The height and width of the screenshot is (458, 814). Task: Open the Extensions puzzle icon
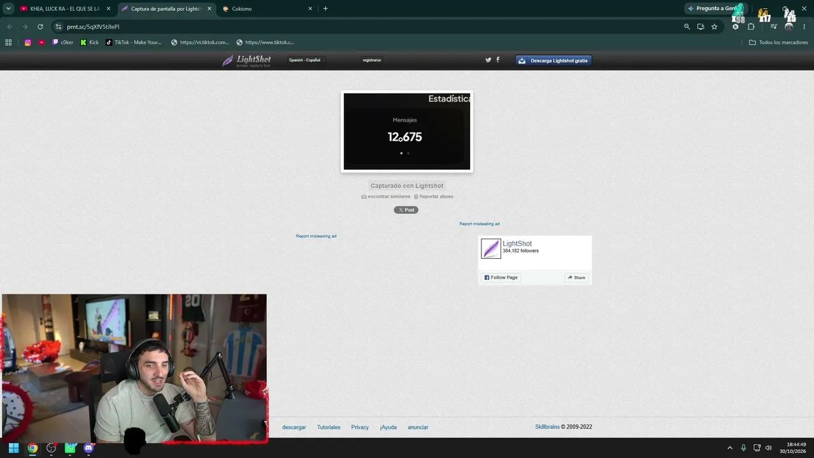click(x=751, y=27)
